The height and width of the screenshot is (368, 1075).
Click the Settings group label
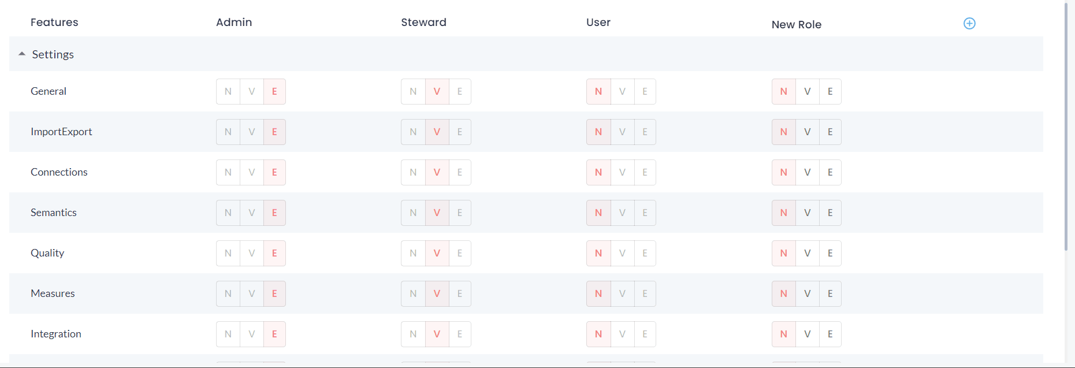click(53, 54)
